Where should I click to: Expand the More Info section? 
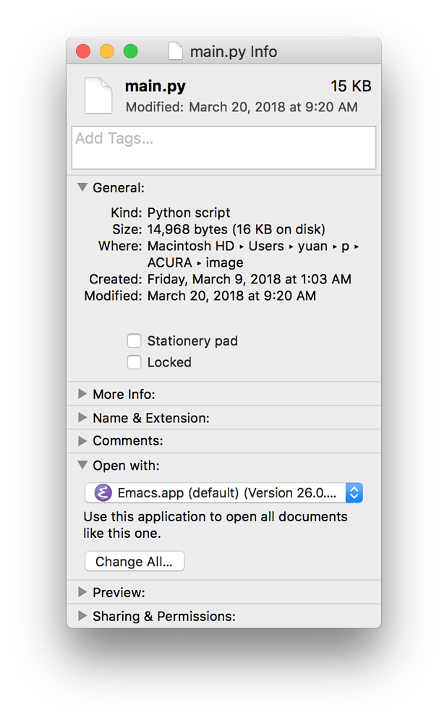point(82,394)
